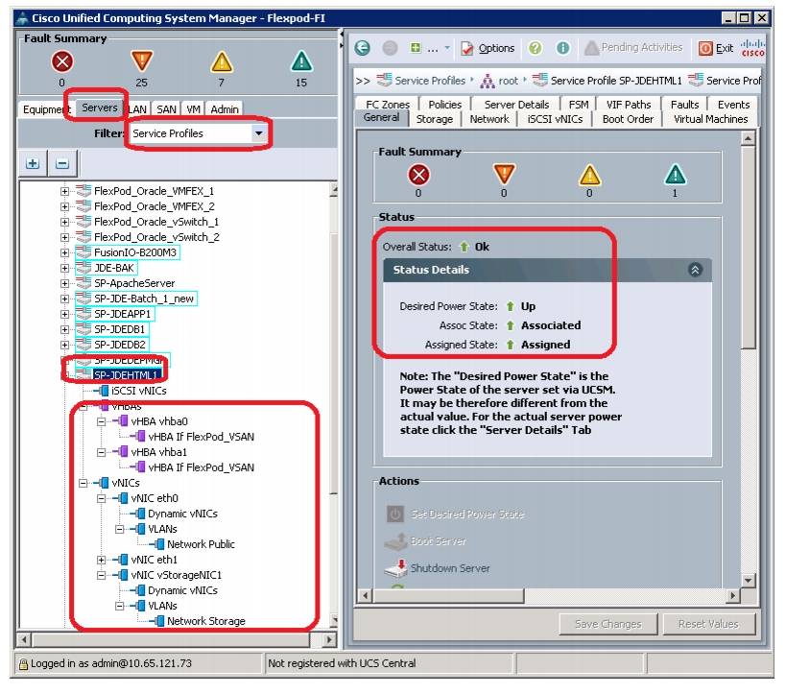Open the Service Profiles filter dropdown
The width and height of the screenshot is (786, 694).
(x=259, y=133)
